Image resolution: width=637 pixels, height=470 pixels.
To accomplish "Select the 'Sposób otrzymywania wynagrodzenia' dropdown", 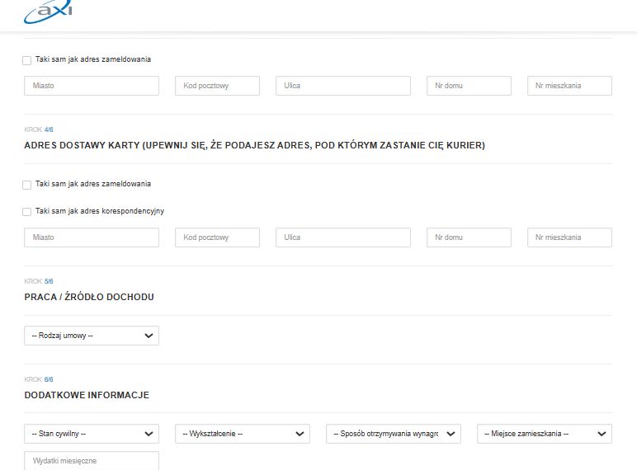I will pyautogui.click(x=393, y=434).
